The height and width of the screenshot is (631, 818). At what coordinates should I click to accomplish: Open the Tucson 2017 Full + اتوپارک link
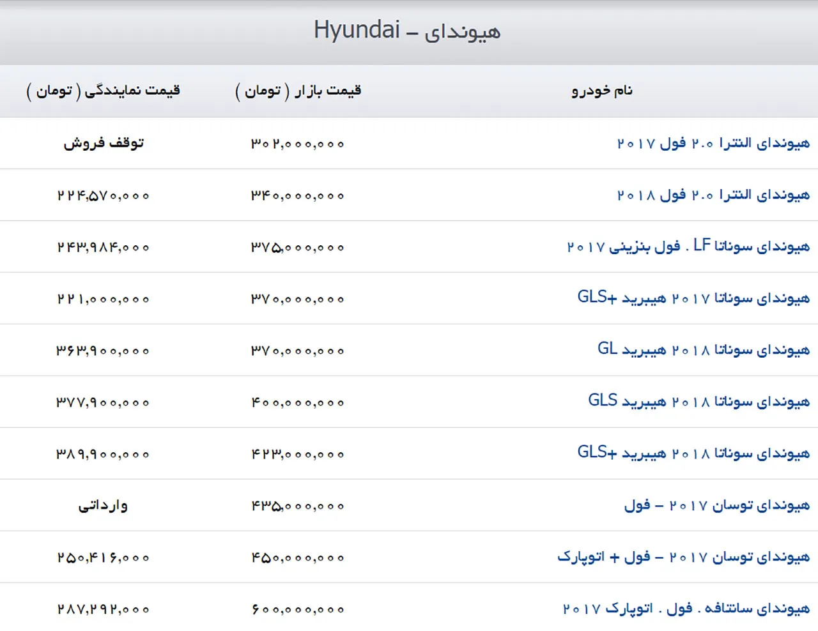(x=683, y=557)
